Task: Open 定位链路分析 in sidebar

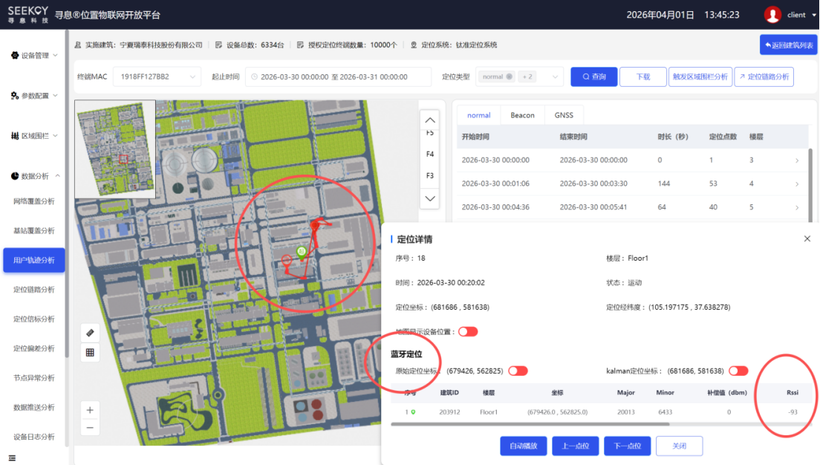Action: coord(34,290)
